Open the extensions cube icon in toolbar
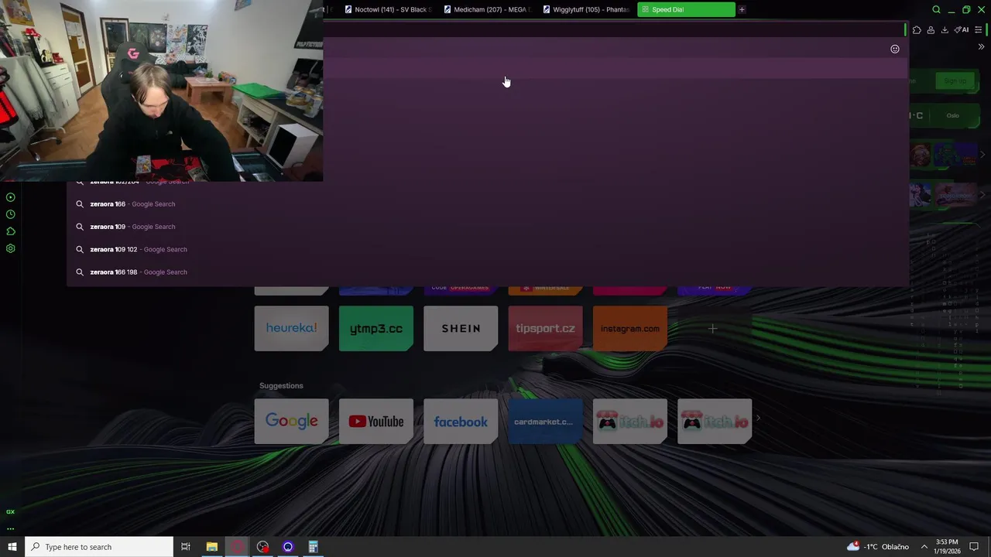The image size is (991, 557). pos(917,29)
